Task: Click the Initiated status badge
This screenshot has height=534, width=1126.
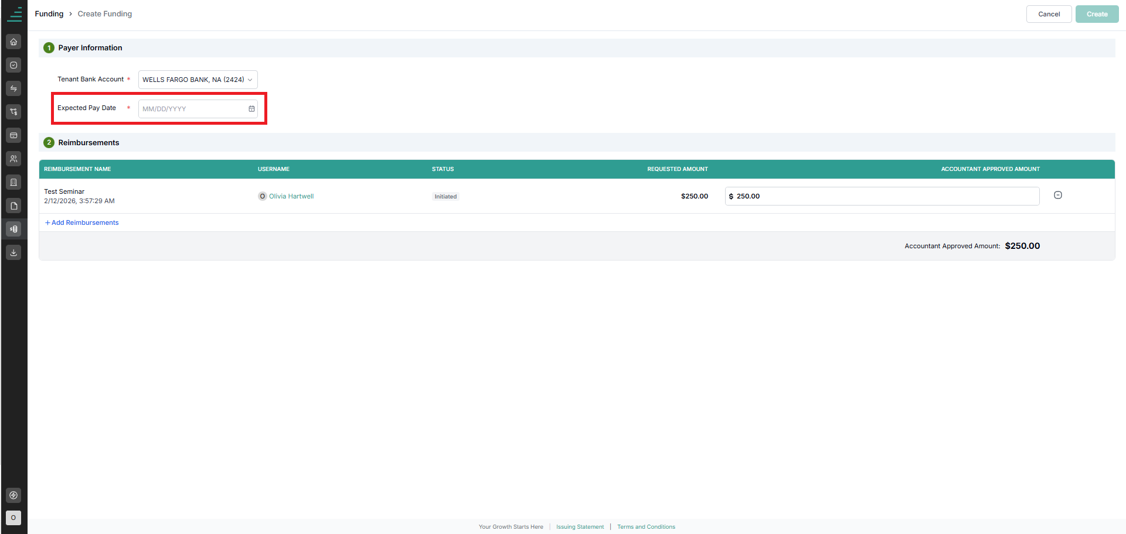Action: 445,197
